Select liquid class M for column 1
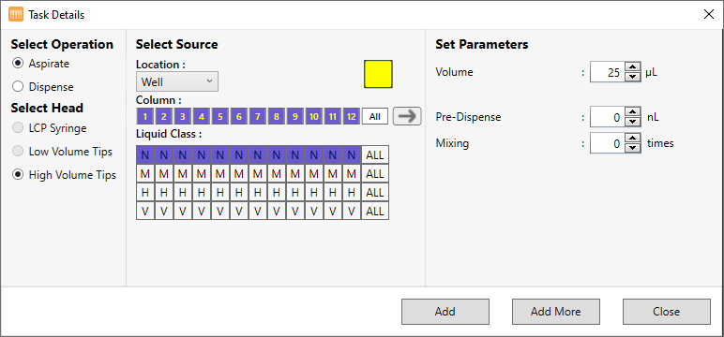Viewport: 724px width, 337px height. tap(145, 174)
